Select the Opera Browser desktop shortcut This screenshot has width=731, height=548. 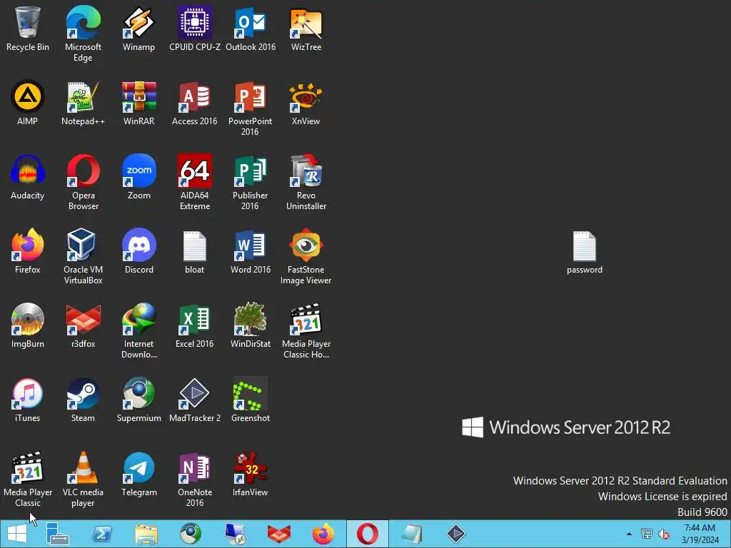coord(83,182)
